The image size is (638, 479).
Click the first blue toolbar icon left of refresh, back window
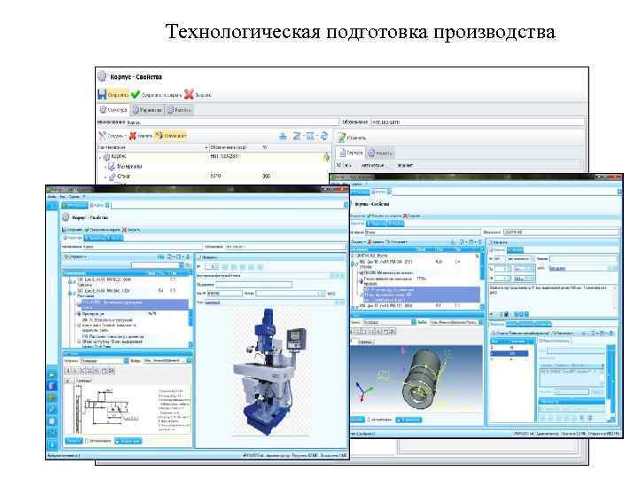pos(284,136)
